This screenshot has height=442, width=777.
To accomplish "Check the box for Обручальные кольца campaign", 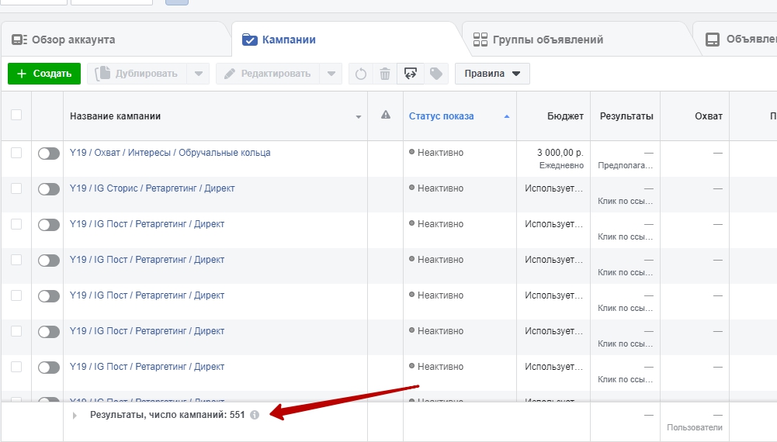I will pos(16,153).
